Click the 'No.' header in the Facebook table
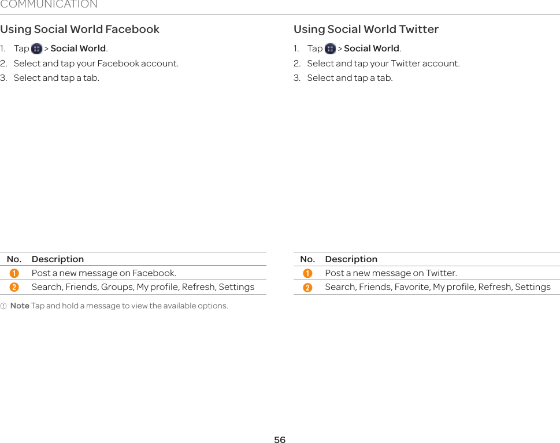Image resolution: width=560 pixels, height=443 pixels. click(x=14, y=259)
